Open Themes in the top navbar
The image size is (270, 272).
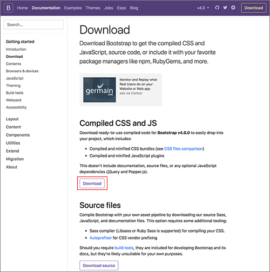(93, 8)
